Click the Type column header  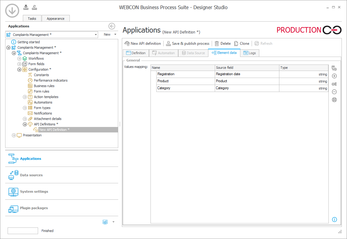tap(304, 68)
